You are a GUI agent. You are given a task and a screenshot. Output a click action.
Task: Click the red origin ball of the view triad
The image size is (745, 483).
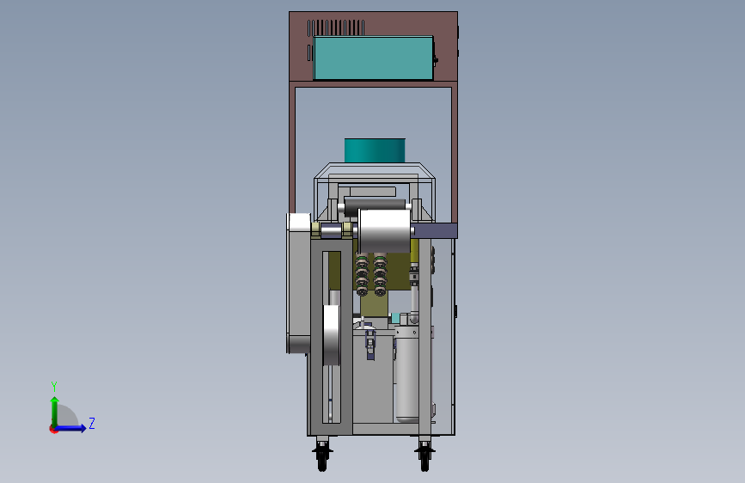click(x=53, y=429)
